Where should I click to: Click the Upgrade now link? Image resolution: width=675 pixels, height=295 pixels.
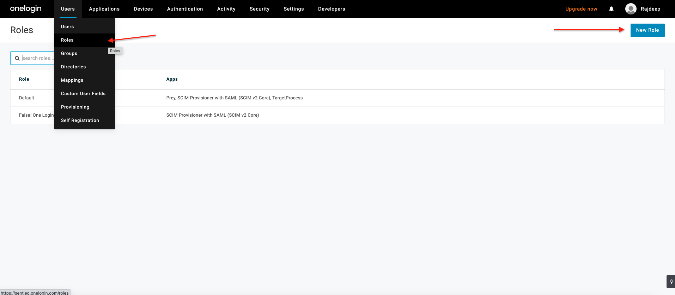[x=581, y=9]
